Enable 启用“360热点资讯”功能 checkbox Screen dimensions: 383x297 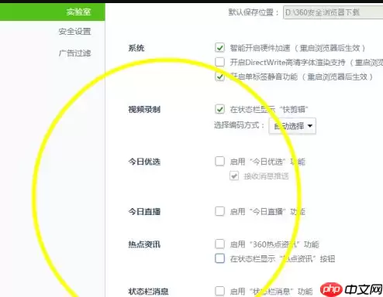coord(219,244)
